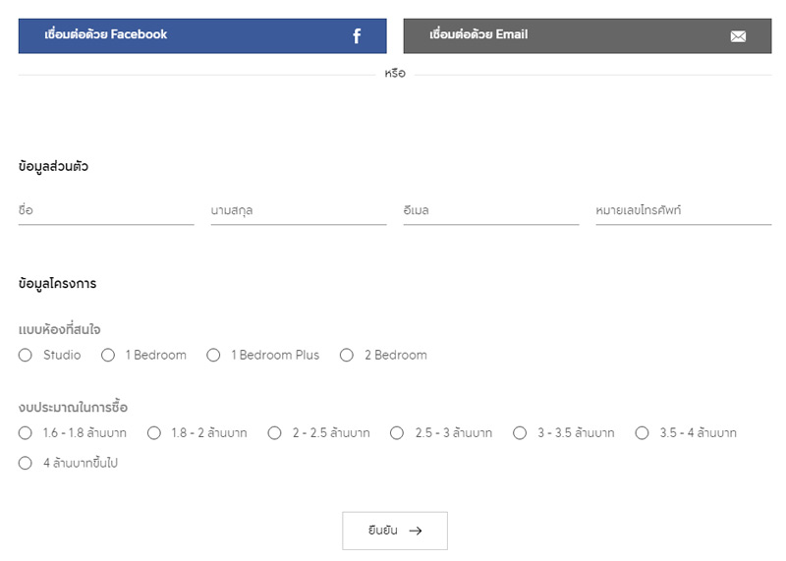
Task: Select 4 ล้านบาทขึ้นไป budget option
Action: click(26, 464)
